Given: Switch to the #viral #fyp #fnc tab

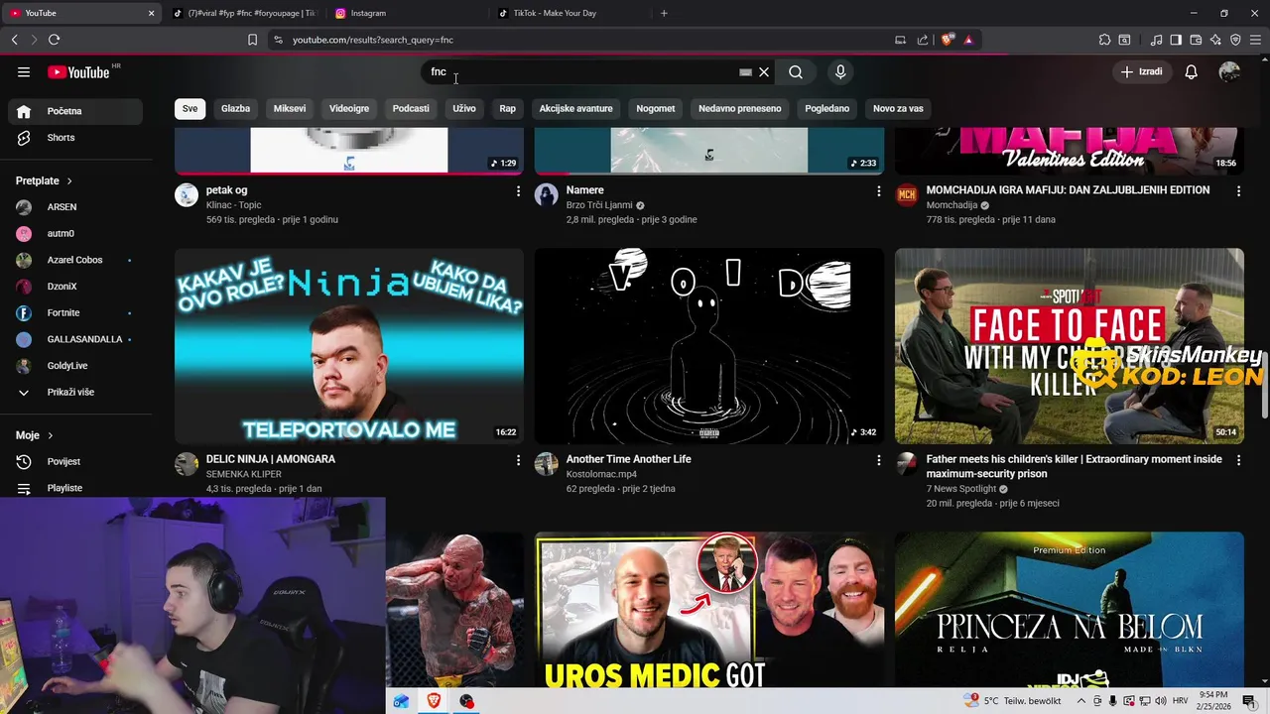Looking at the screenshot, I should tap(244, 13).
